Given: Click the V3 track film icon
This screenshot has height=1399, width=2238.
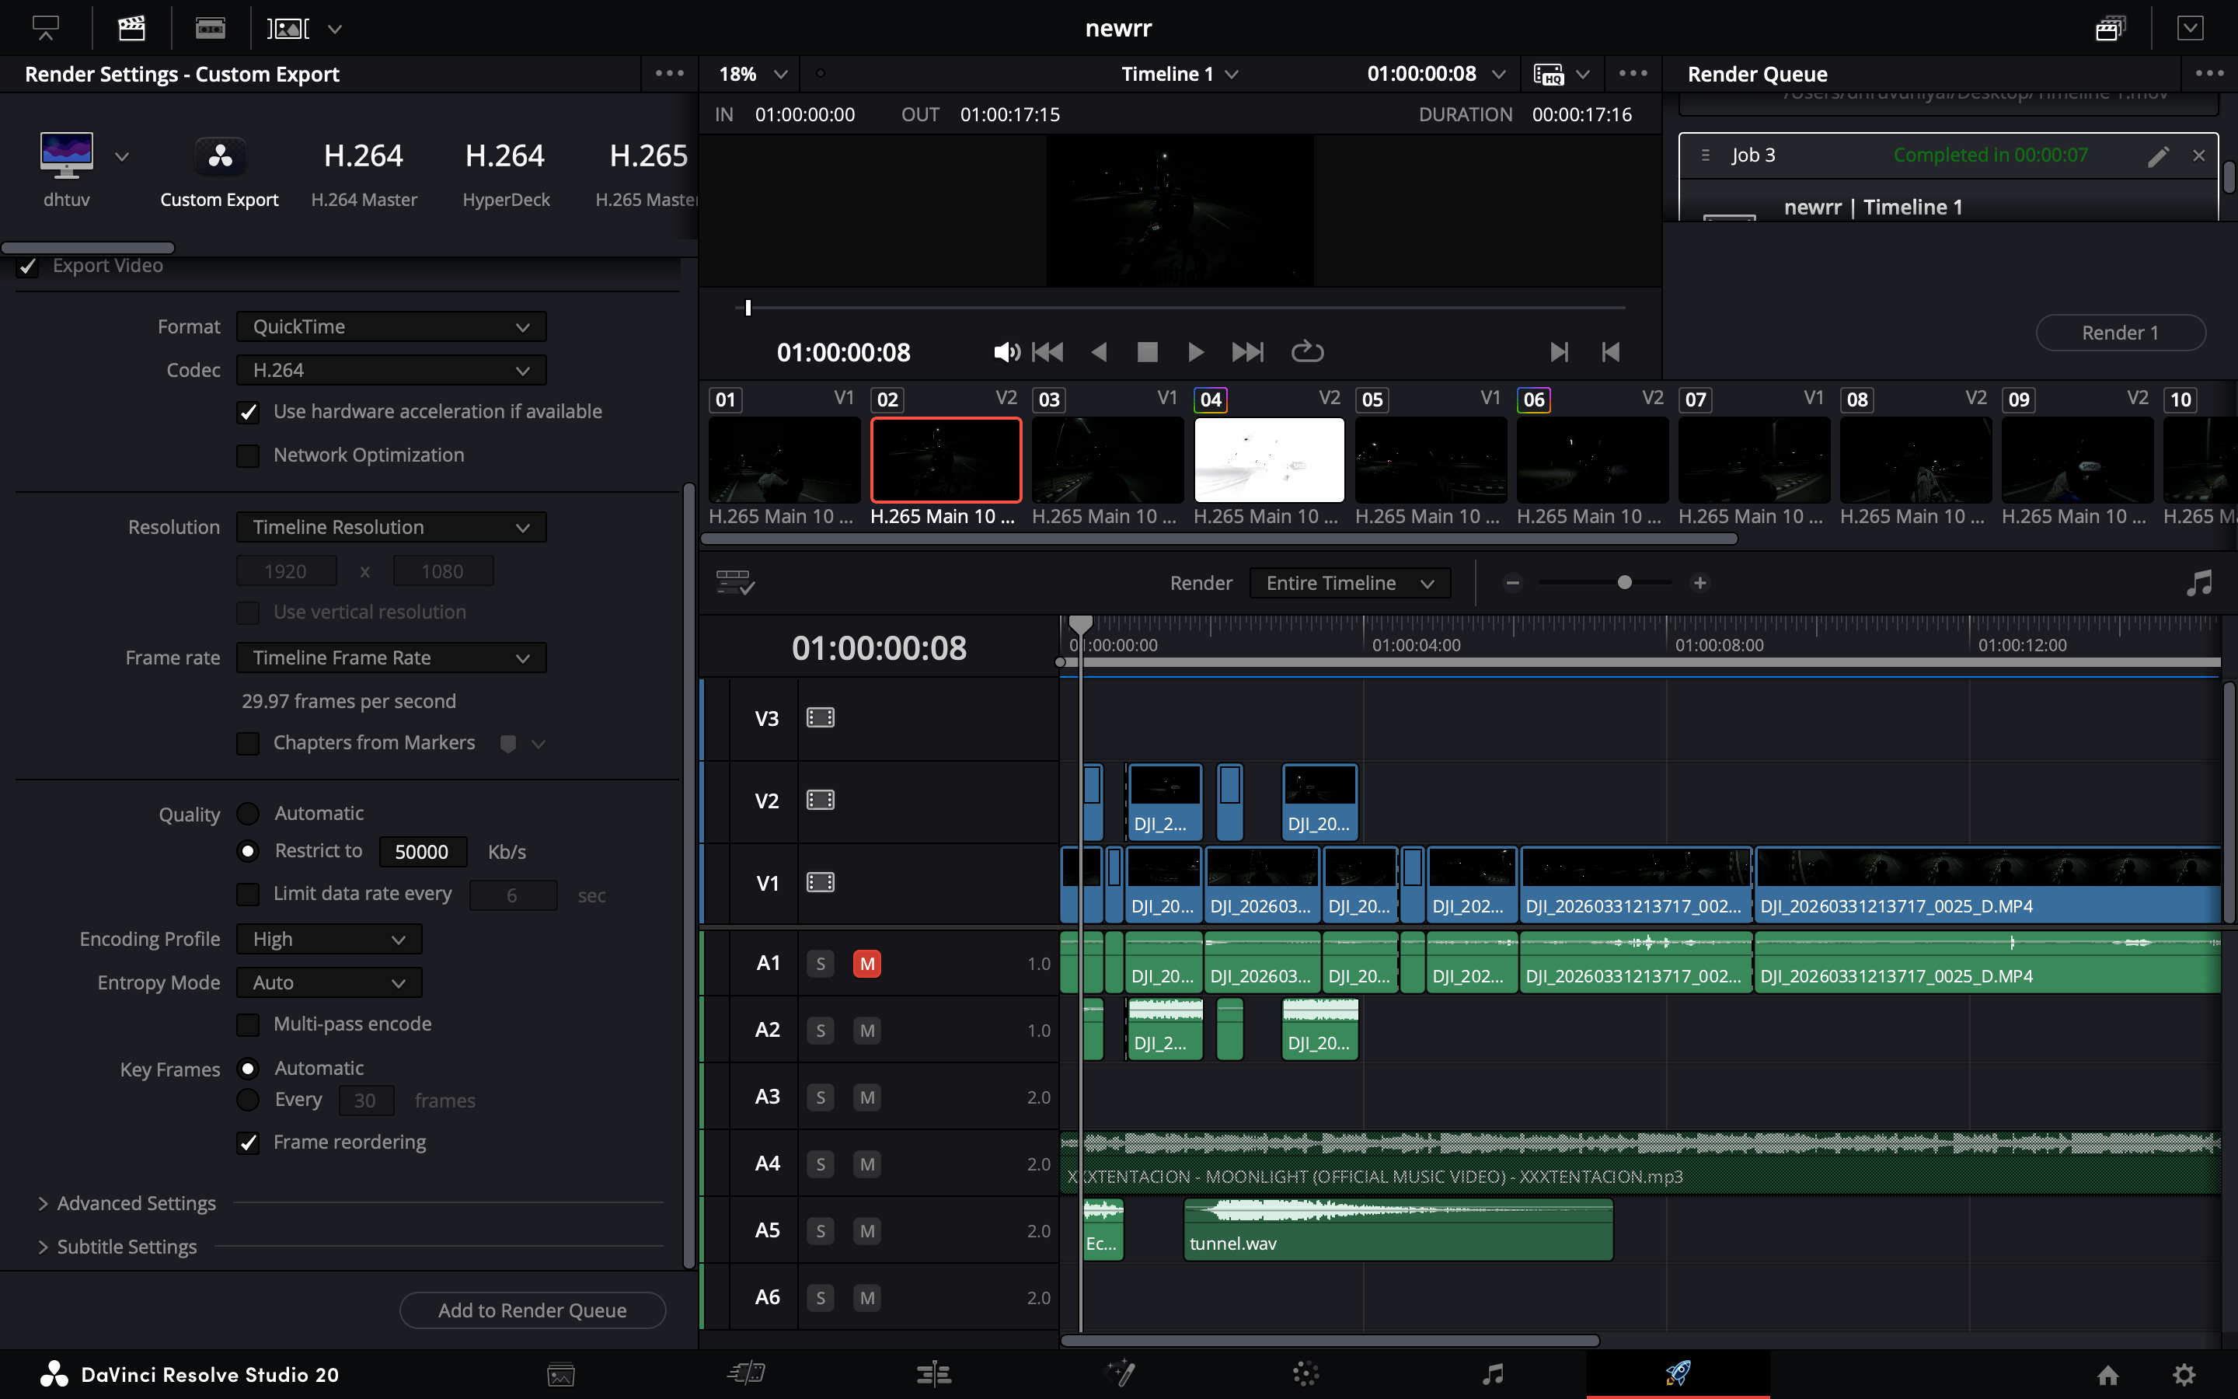Looking at the screenshot, I should coord(821,718).
